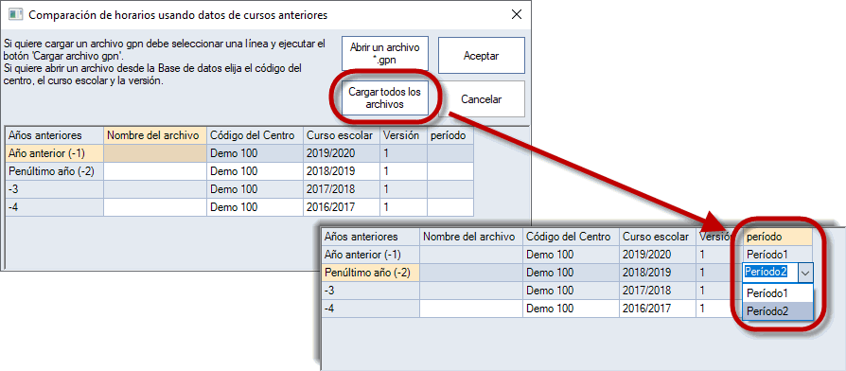The image size is (846, 371).
Task: Click 'Curso escolar' header in top table
Action: (x=342, y=134)
